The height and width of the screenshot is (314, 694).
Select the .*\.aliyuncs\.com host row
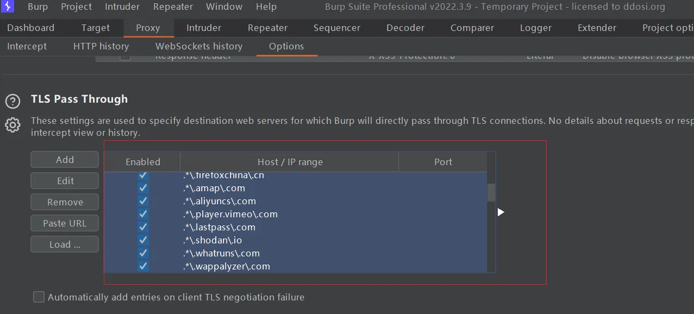click(296, 201)
